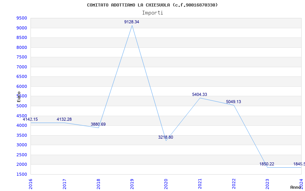The height and width of the screenshot is (191, 305).
Task: Click the 9500 y-axis tick label
Action: (22, 18)
